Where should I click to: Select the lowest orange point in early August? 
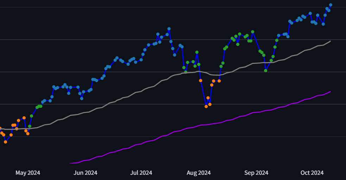206,106
